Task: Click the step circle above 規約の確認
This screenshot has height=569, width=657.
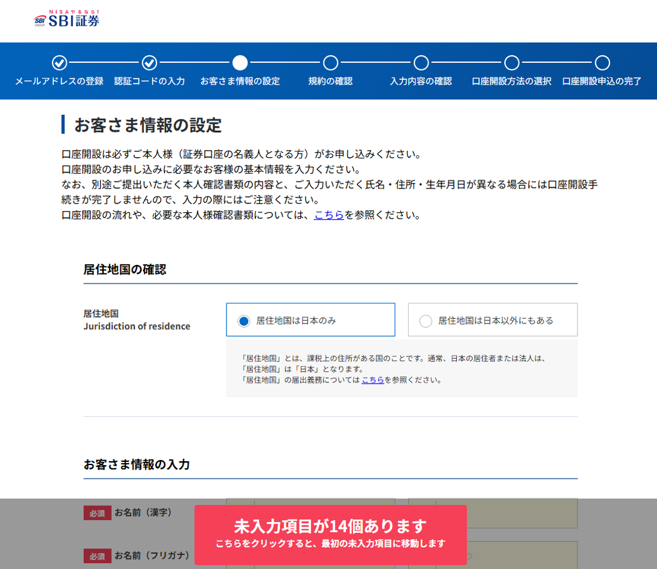Action: tap(330, 63)
